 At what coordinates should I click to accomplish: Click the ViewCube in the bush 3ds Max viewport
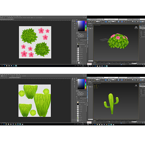pos(136,28)
